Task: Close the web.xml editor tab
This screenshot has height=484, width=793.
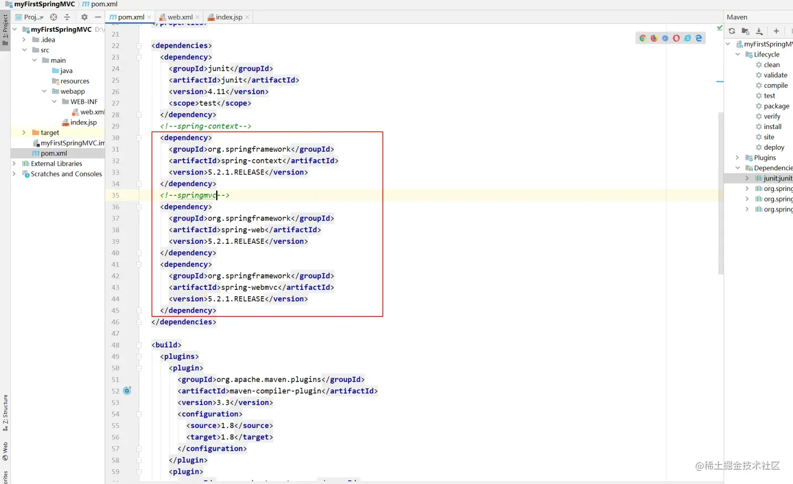Action: point(198,17)
